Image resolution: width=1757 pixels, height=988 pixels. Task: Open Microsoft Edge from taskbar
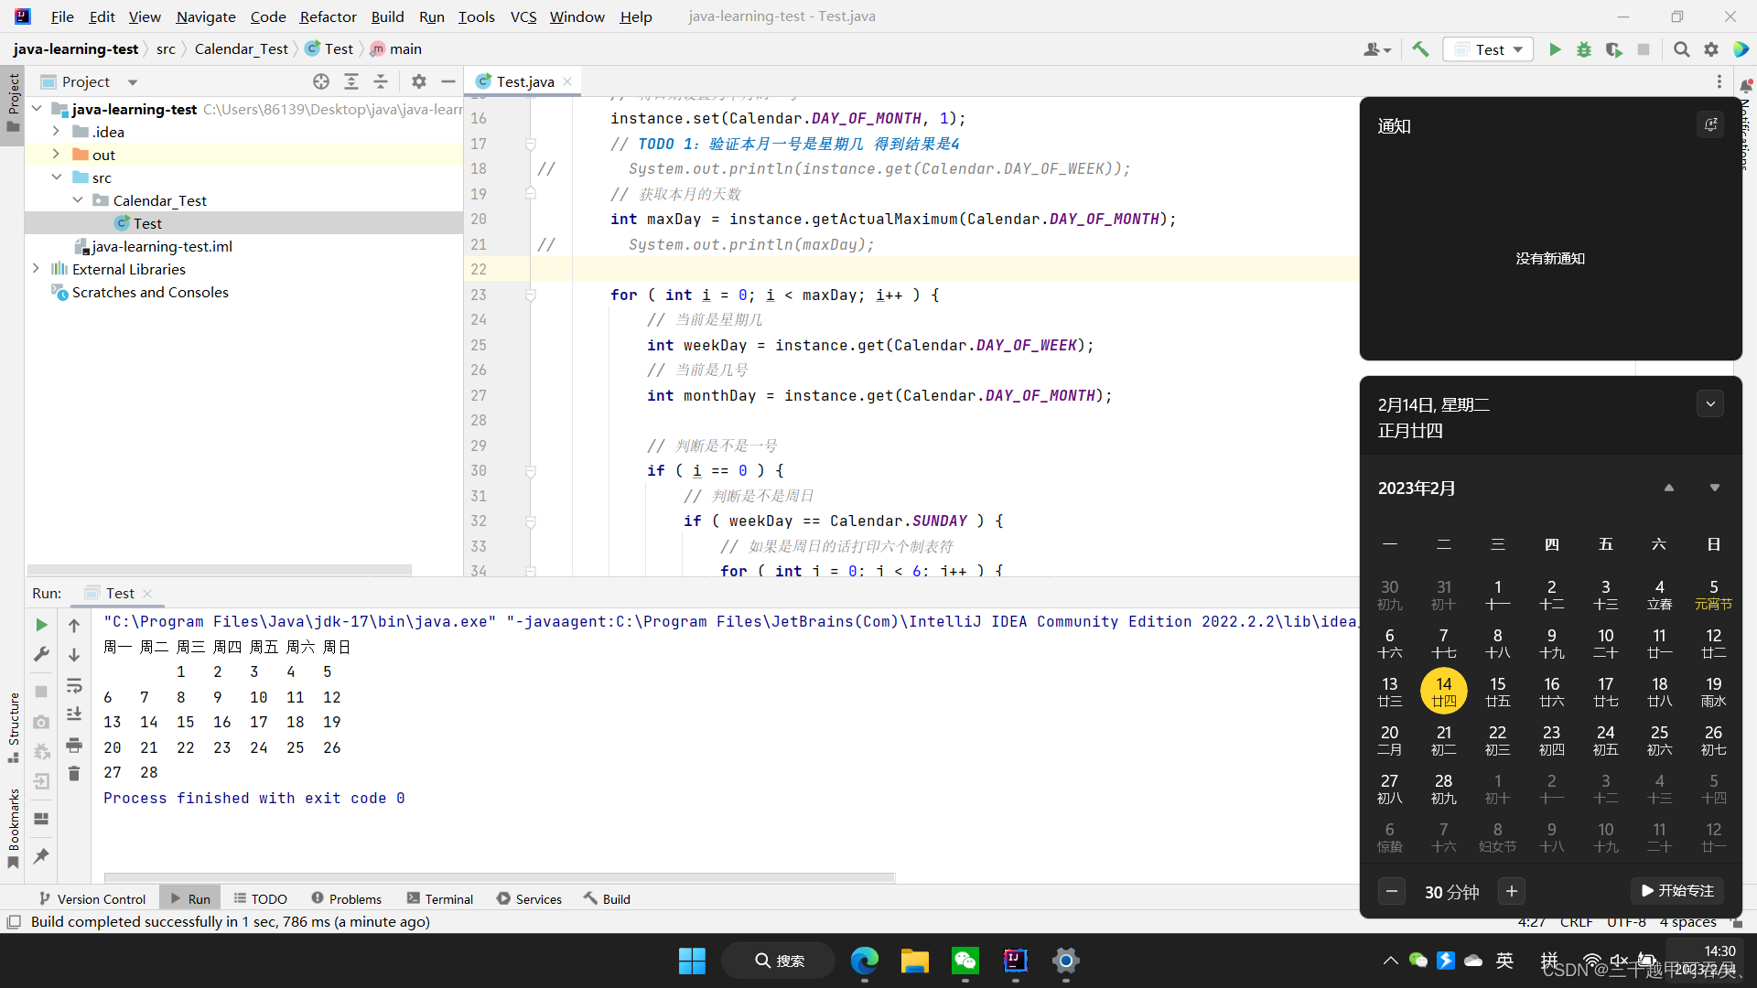point(864,961)
